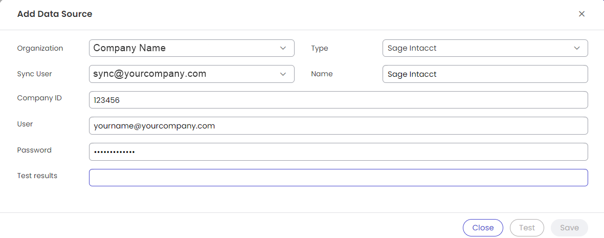Click the Test results label

click(37, 176)
